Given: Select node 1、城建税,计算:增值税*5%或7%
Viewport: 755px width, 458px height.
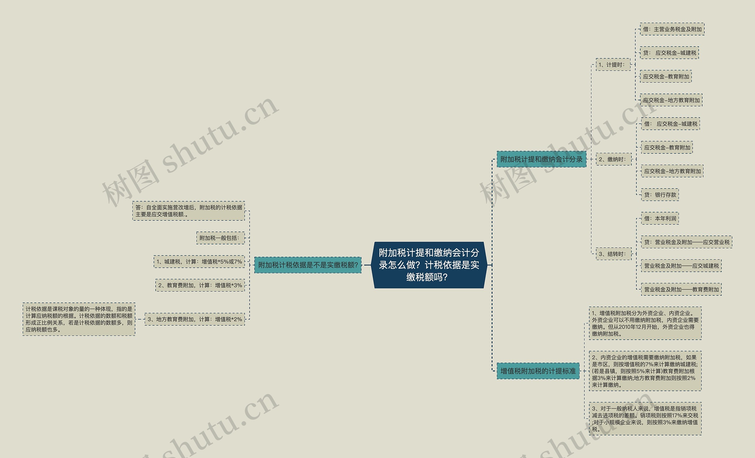Looking at the screenshot, I should click(x=199, y=261).
